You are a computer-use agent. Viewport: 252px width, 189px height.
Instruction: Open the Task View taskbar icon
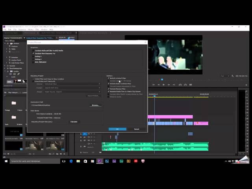tap(64, 161)
